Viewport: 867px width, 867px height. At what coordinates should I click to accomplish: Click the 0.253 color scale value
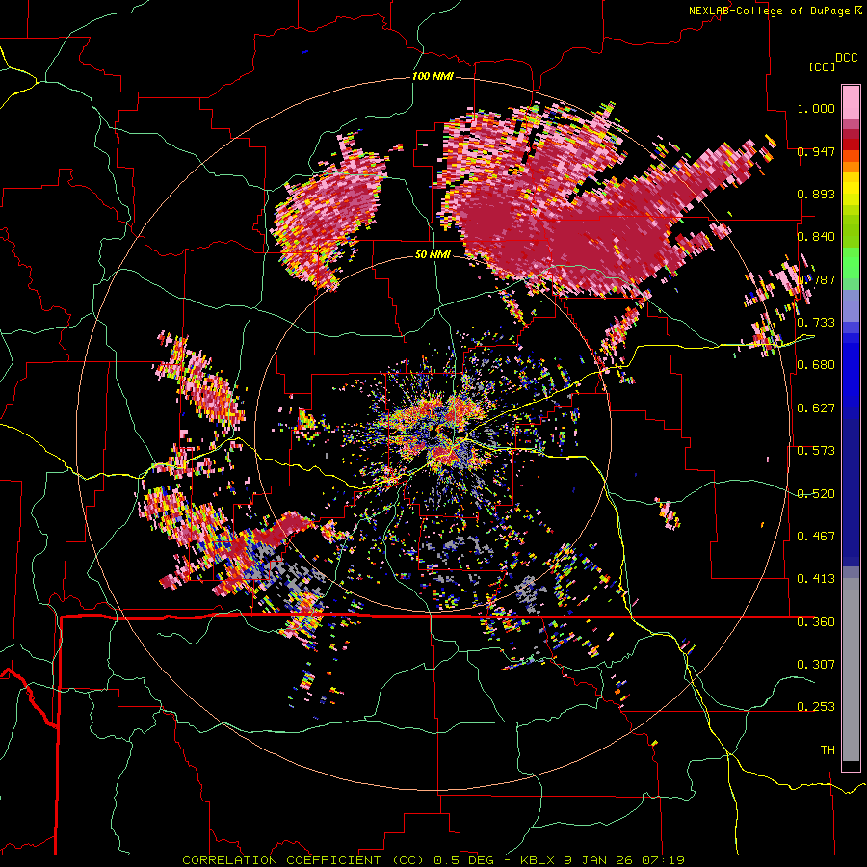[816, 707]
